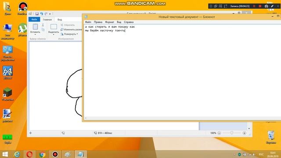Click the РУС language indicator in tray

tap(261, 154)
